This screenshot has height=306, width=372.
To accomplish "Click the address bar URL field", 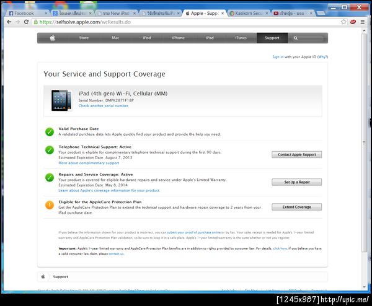I will pyautogui.click(x=185, y=22).
